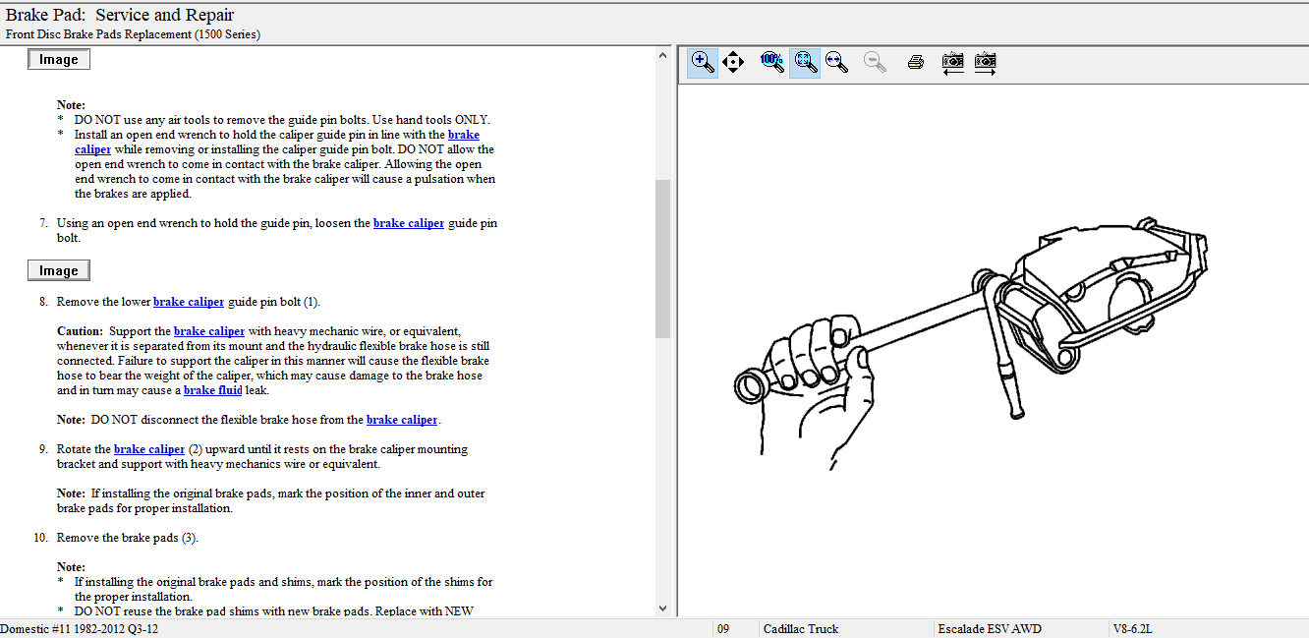This screenshot has height=638, width=1309.
Task: Go to previous image with camera icon
Action: coord(952,63)
